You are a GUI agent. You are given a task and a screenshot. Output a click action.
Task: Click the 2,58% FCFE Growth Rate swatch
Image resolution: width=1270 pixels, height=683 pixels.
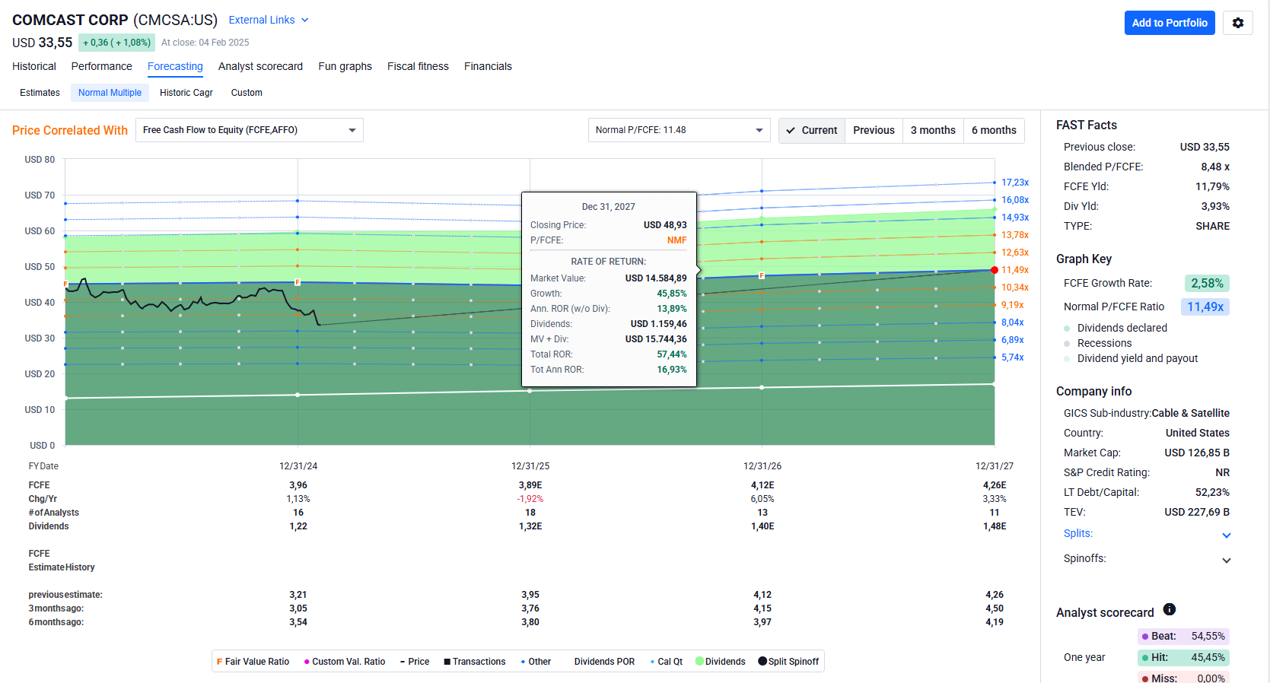1207,283
